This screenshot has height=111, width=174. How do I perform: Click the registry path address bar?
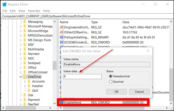87,16
